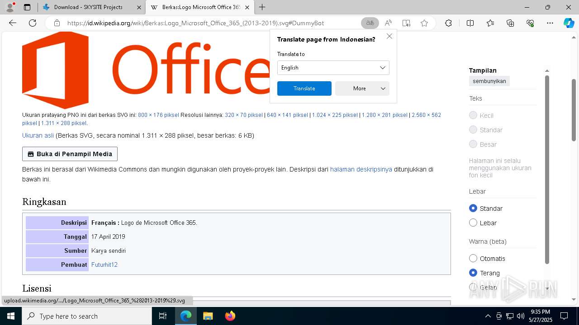
Task: Open Collections icon
Action: tap(510, 23)
